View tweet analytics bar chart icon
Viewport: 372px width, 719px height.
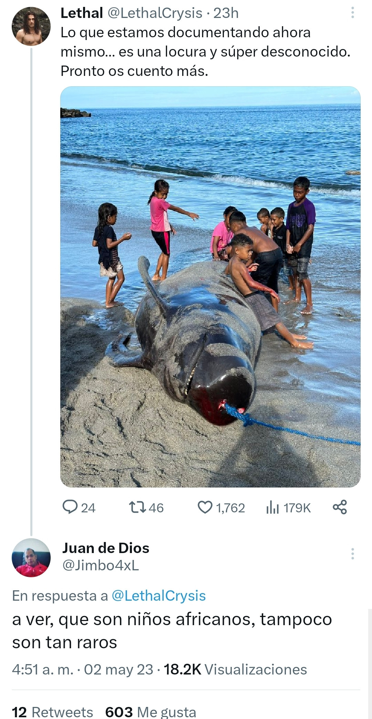click(x=272, y=508)
